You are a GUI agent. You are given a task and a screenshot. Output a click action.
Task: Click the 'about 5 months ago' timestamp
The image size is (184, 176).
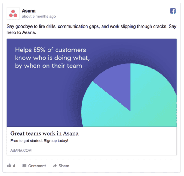[39, 17]
